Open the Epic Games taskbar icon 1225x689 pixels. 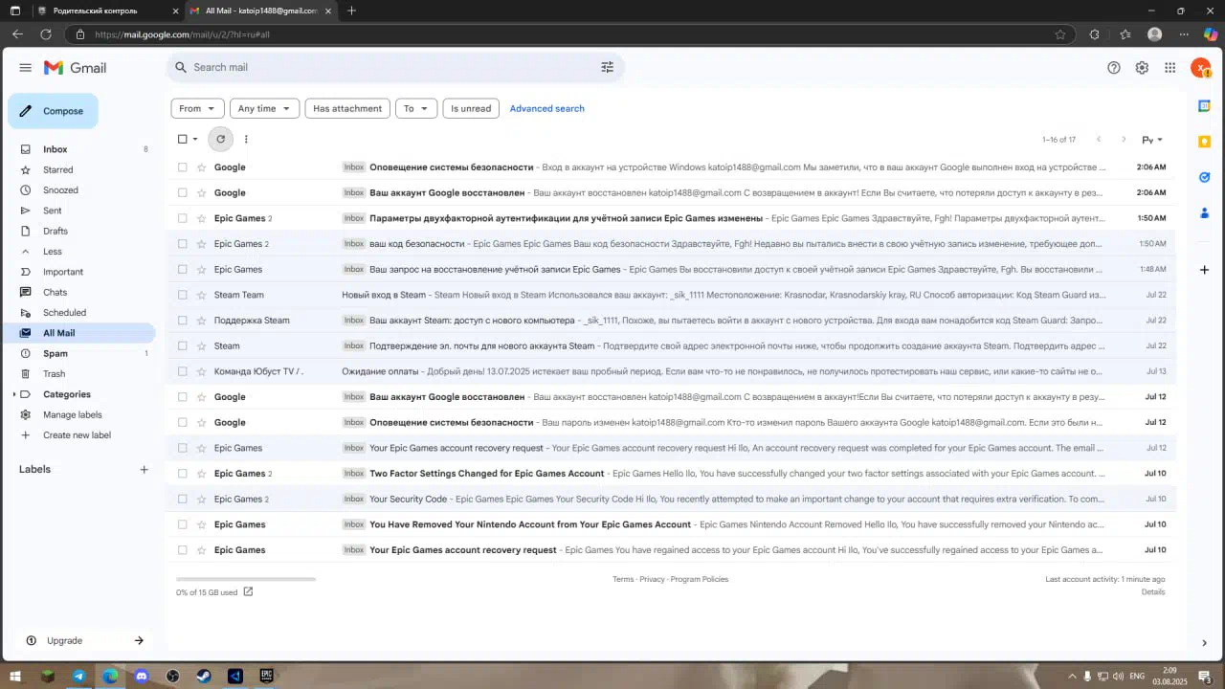tap(266, 676)
